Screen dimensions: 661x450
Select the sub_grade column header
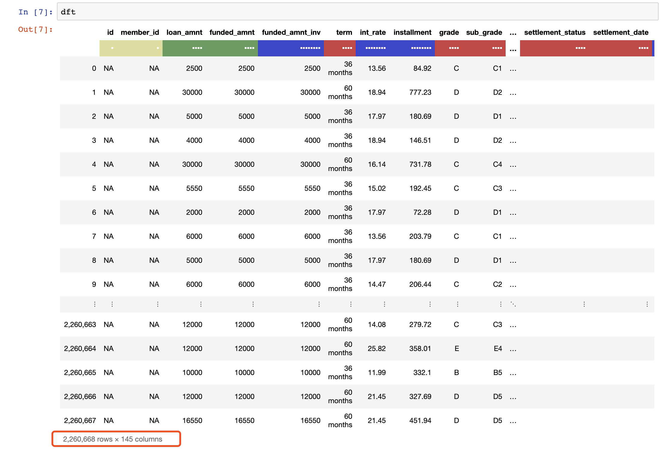pos(484,32)
